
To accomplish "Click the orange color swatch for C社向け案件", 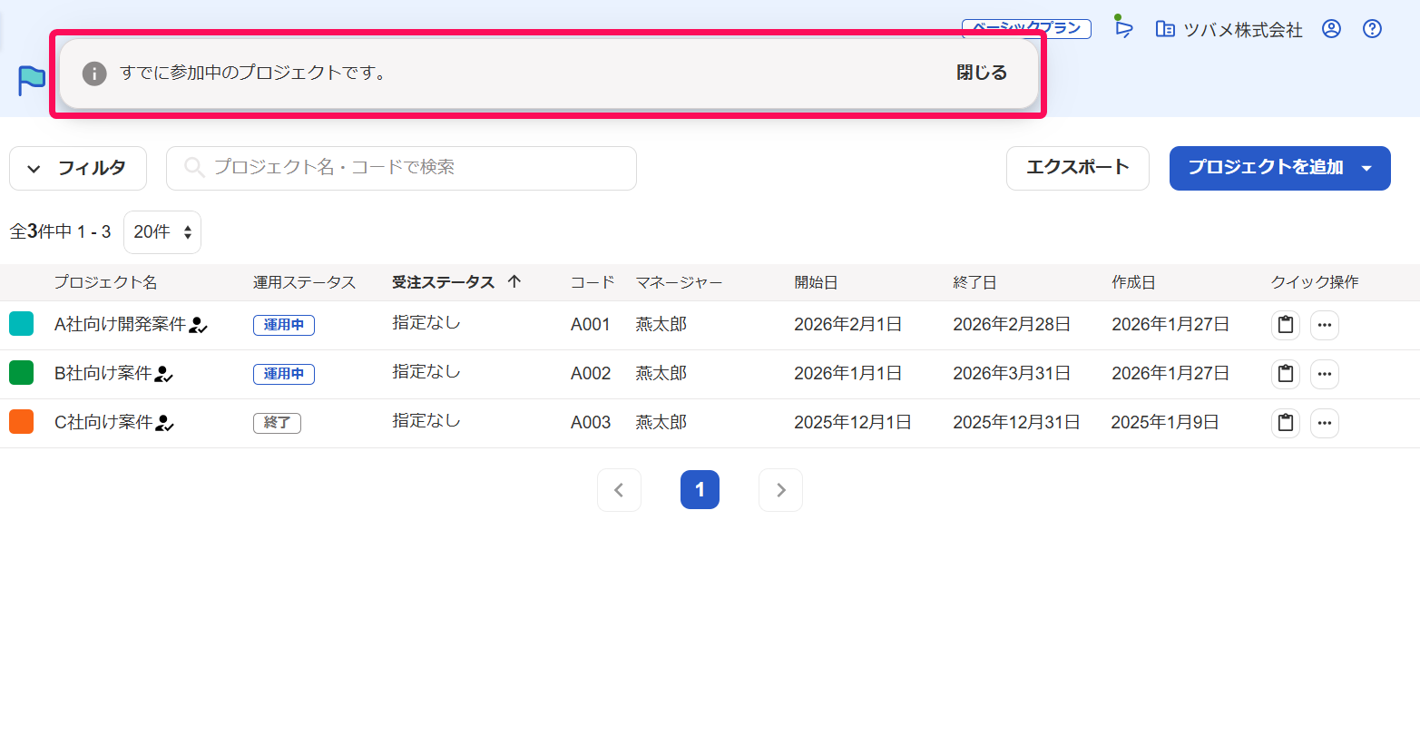I will click(x=21, y=421).
